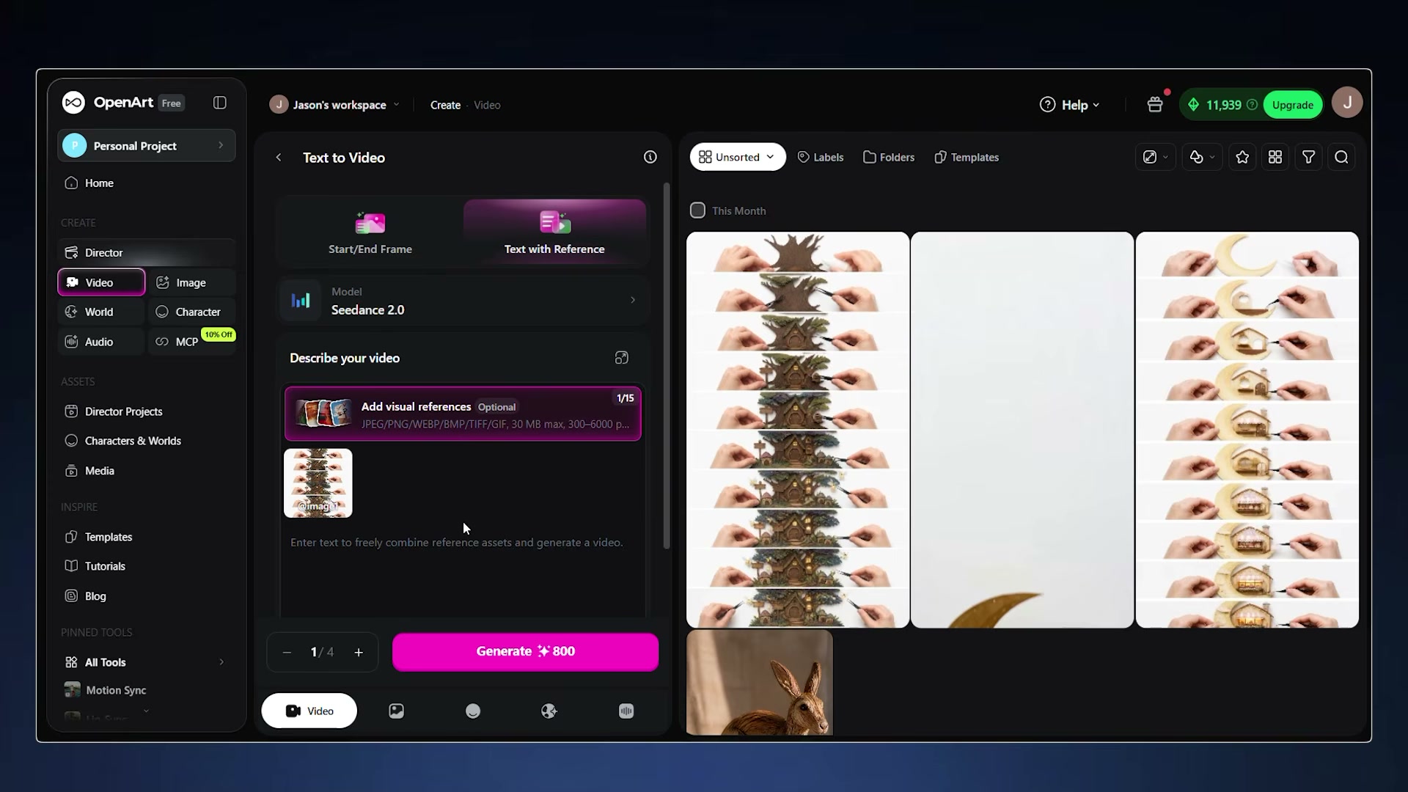Click the Create breadcrumb
Image resolution: width=1408 pixels, height=792 pixels.
coord(445,105)
